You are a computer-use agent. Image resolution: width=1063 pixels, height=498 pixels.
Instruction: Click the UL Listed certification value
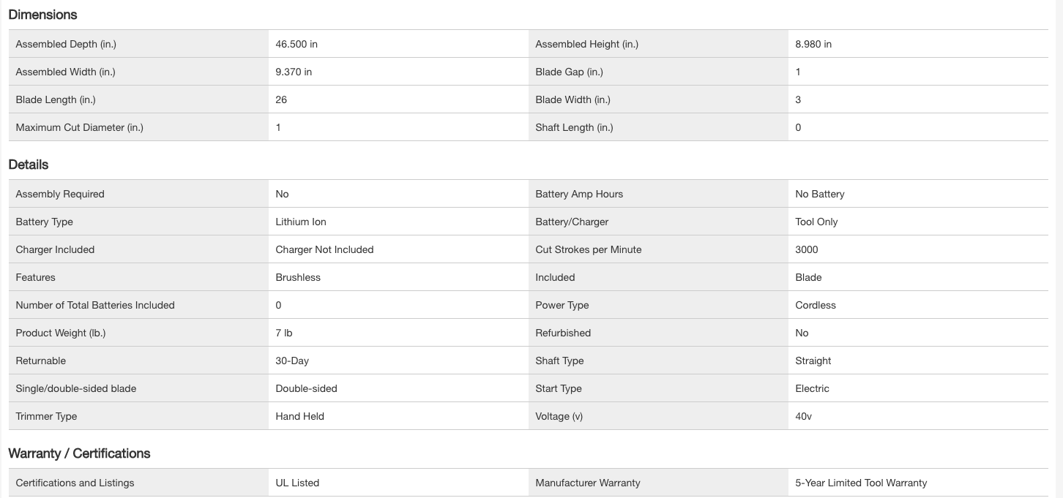(297, 483)
